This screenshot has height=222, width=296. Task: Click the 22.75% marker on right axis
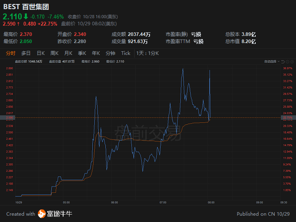288,118
